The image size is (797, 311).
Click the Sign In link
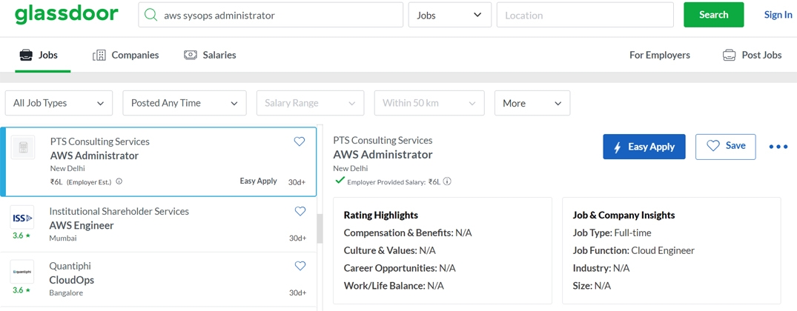tap(778, 15)
